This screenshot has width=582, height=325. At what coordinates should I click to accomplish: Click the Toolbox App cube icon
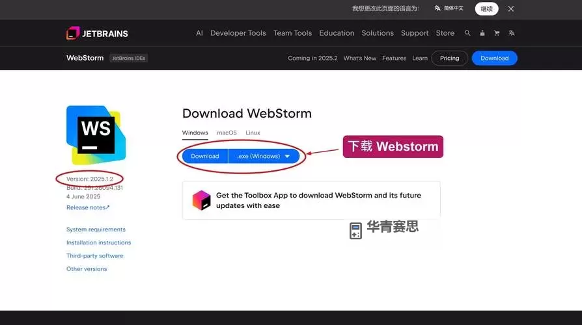point(201,200)
